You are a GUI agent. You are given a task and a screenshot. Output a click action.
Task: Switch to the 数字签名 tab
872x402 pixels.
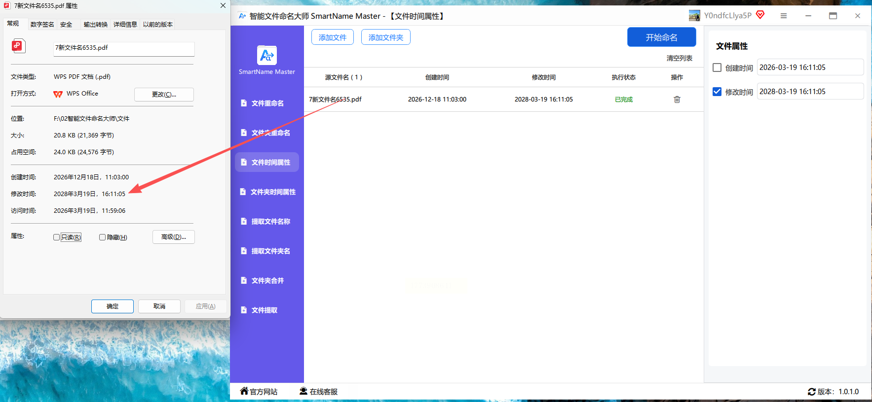tap(42, 25)
